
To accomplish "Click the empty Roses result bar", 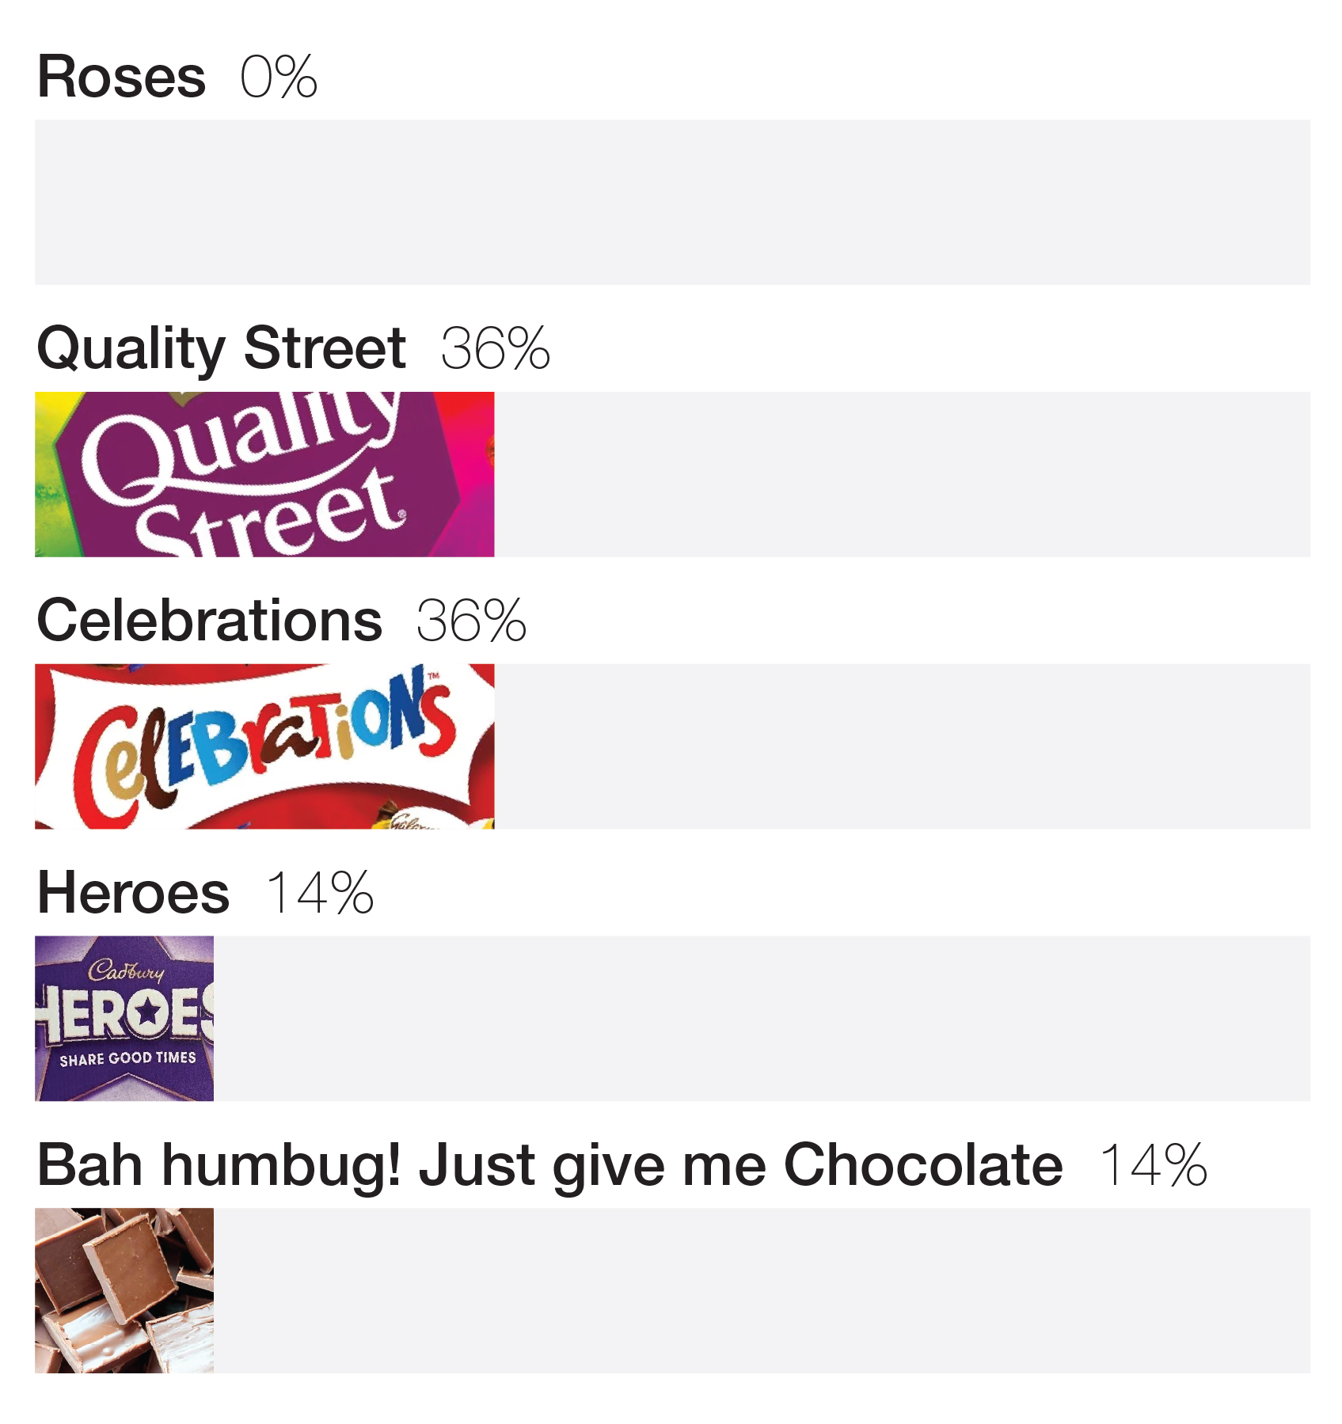I will 673,203.
